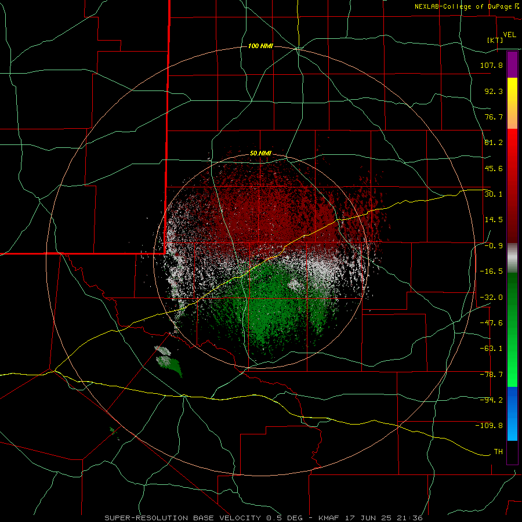This screenshot has height=522, width=522.
Task: Select the -63.1 legend value
Action: click(x=491, y=349)
